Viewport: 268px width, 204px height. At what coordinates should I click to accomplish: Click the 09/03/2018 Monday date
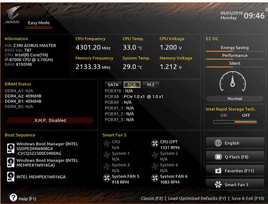tap(231, 15)
